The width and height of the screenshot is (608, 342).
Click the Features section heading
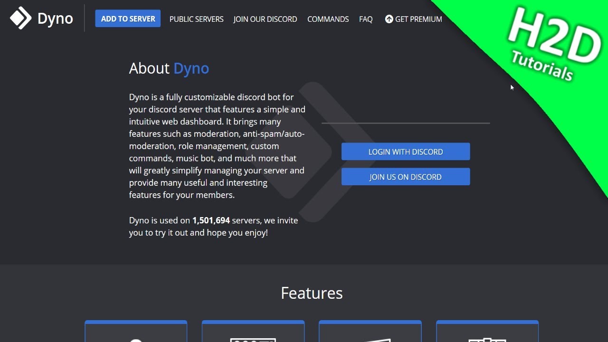[312, 293]
